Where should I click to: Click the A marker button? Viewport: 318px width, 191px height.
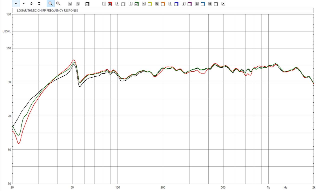70,4
